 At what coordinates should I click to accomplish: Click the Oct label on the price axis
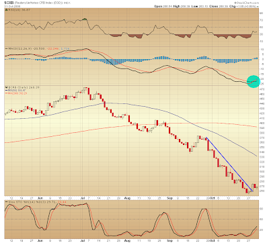click(x=213, y=198)
